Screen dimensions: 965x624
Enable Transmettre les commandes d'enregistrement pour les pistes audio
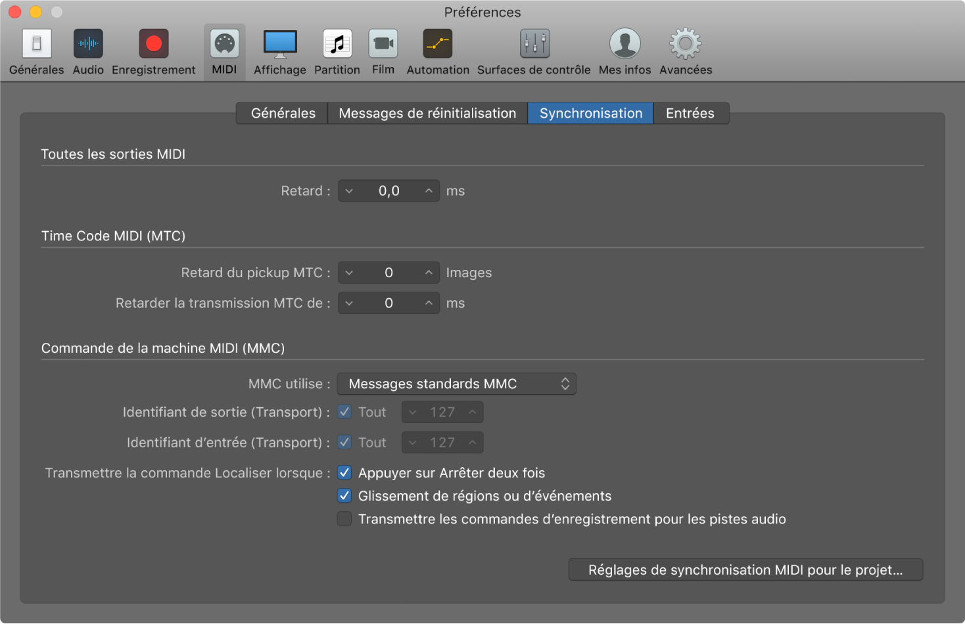344,518
